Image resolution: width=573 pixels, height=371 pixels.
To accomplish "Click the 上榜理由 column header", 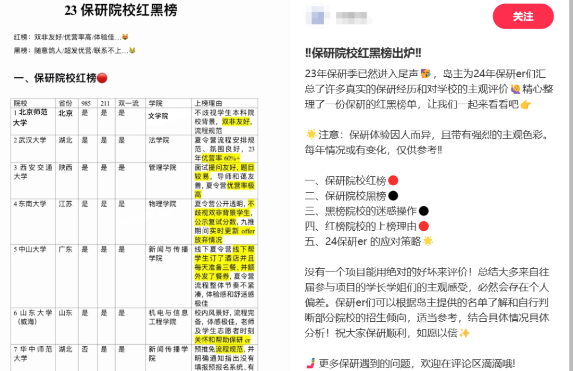I will 225,103.
